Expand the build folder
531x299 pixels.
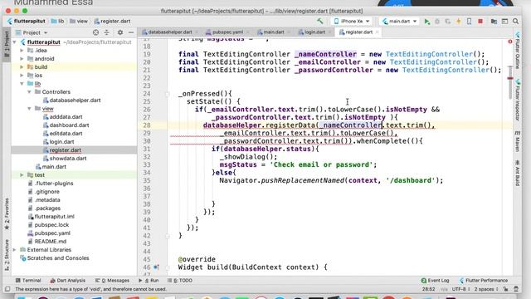coord(22,66)
